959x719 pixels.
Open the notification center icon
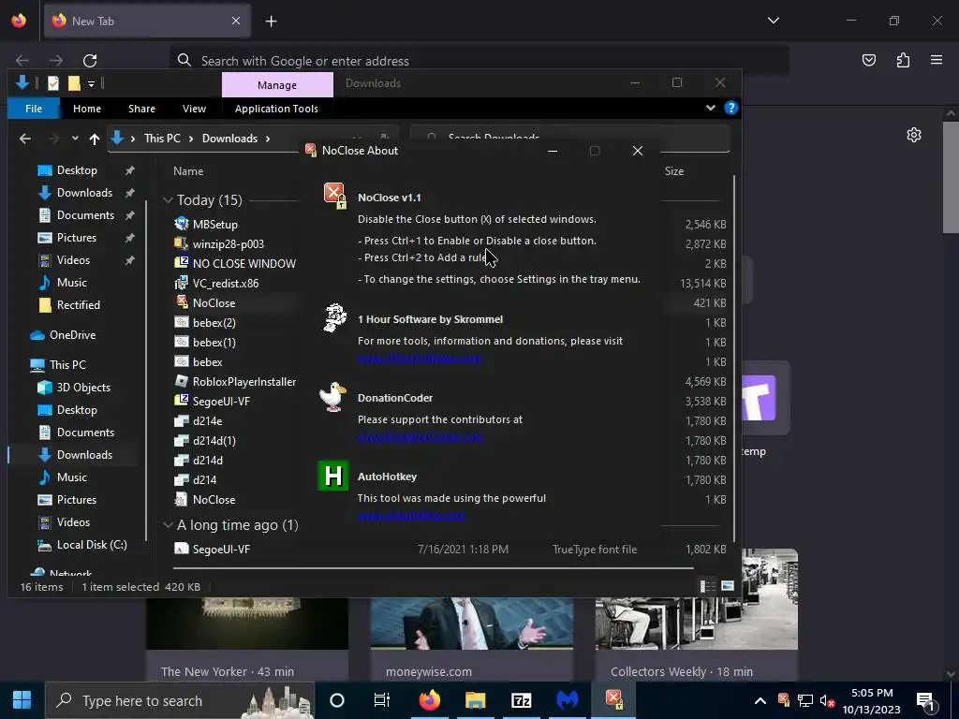(924, 700)
